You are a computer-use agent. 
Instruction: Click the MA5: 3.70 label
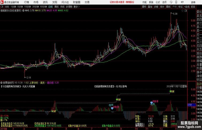point(30,11)
